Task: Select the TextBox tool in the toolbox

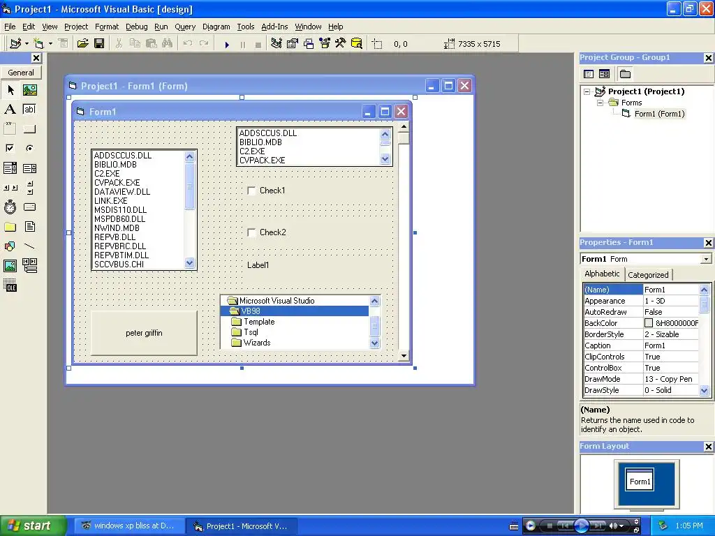Action: click(30, 110)
